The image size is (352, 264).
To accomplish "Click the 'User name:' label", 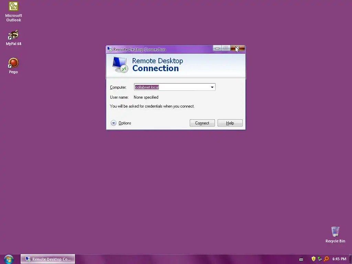I will 119,97.
